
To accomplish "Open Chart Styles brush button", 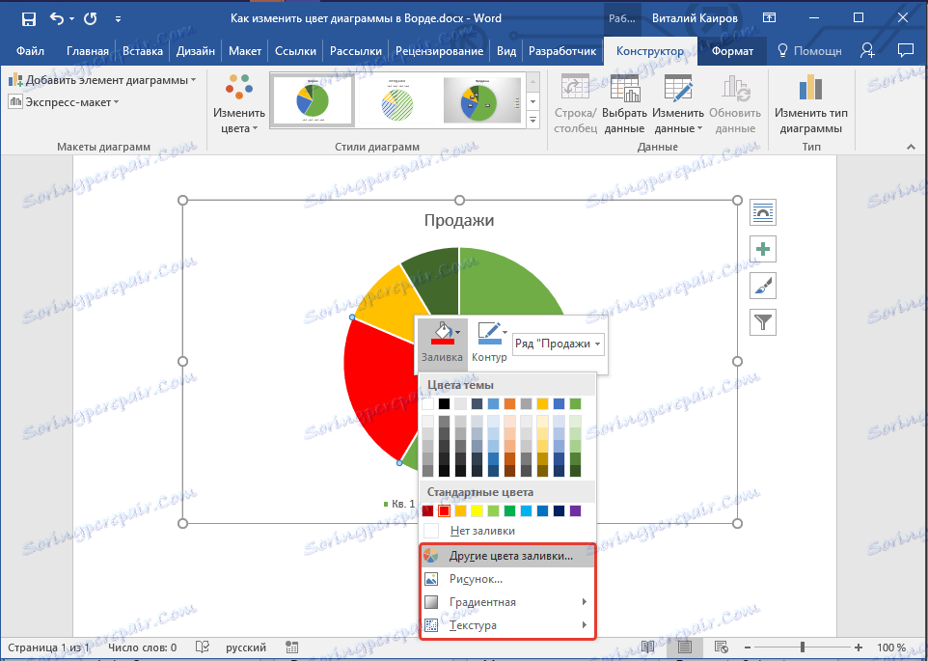I will pyautogui.click(x=763, y=286).
